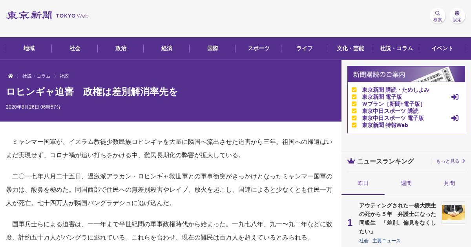471x247 pixels.
Task: Open the 東京新聞 電子版 link
Action: (382, 97)
